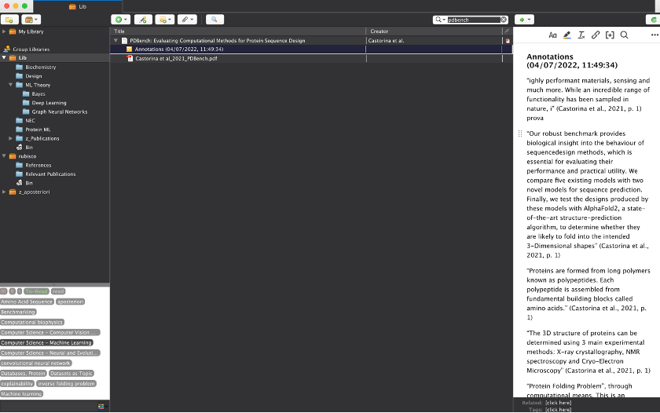660x413 pixels.
Task: Toggle the Computational biophysics tag filter
Action: [x=32, y=323]
